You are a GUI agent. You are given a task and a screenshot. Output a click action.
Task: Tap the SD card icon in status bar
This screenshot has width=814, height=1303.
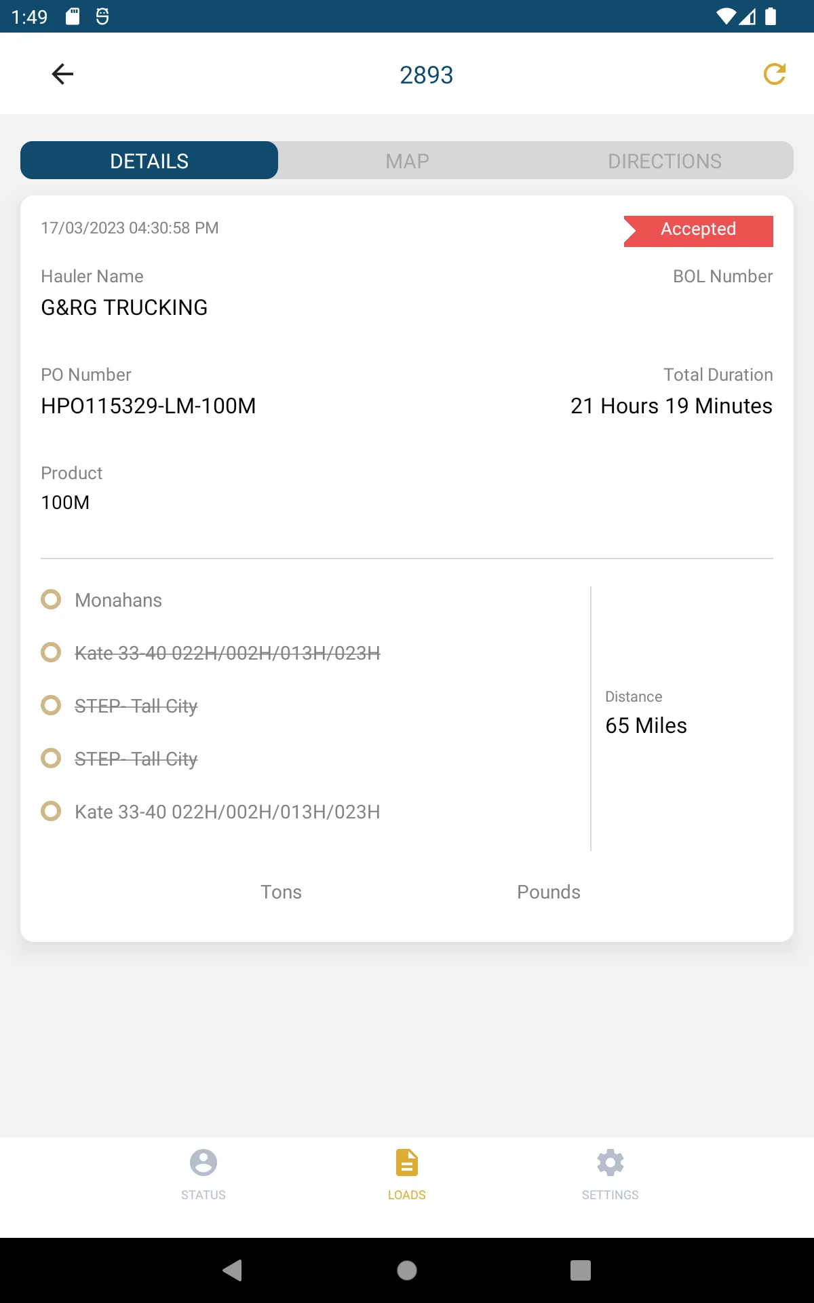(73, 16)
